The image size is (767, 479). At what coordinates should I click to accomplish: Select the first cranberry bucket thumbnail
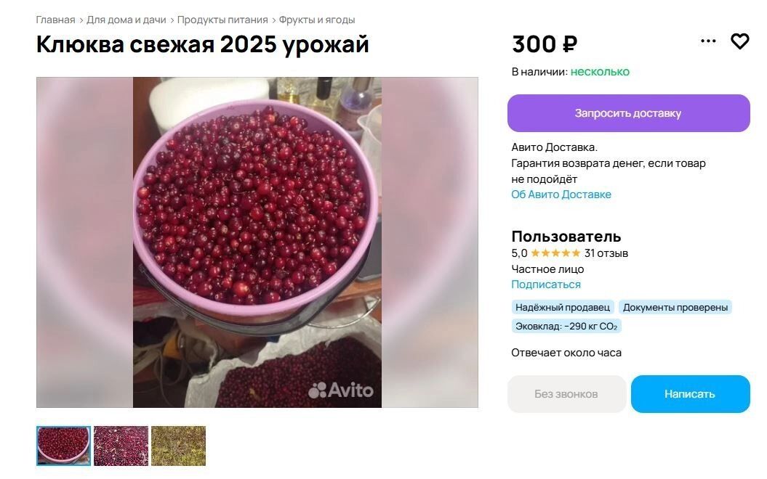tap(63, 446)
